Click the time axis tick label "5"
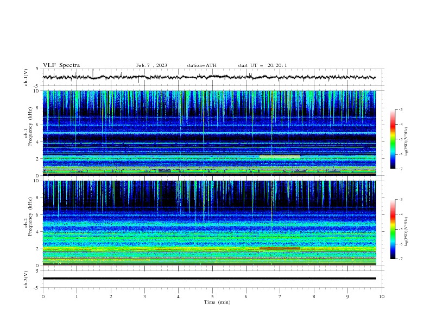This screenshot has width=430, height=333. [212, 297]
